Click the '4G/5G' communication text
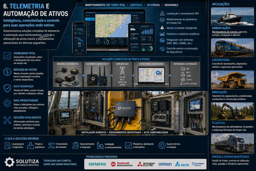The image size is (256, 171). 122,77
